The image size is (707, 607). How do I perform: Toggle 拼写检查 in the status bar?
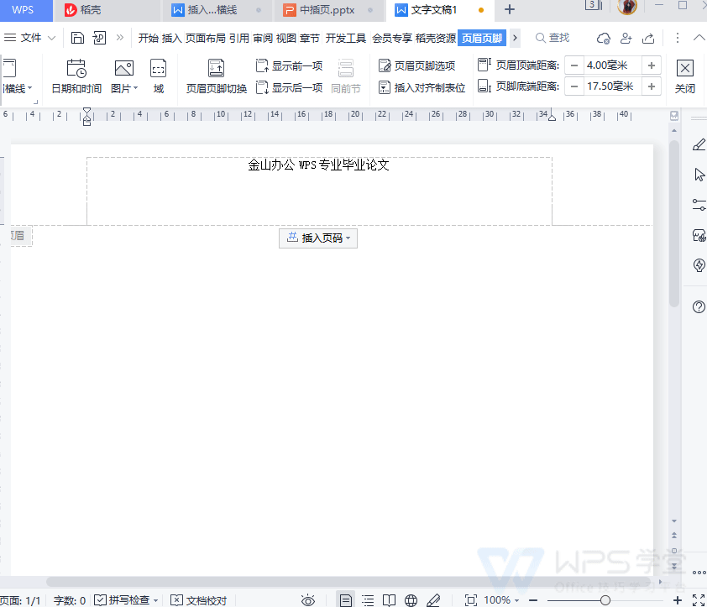pos(122,600)
